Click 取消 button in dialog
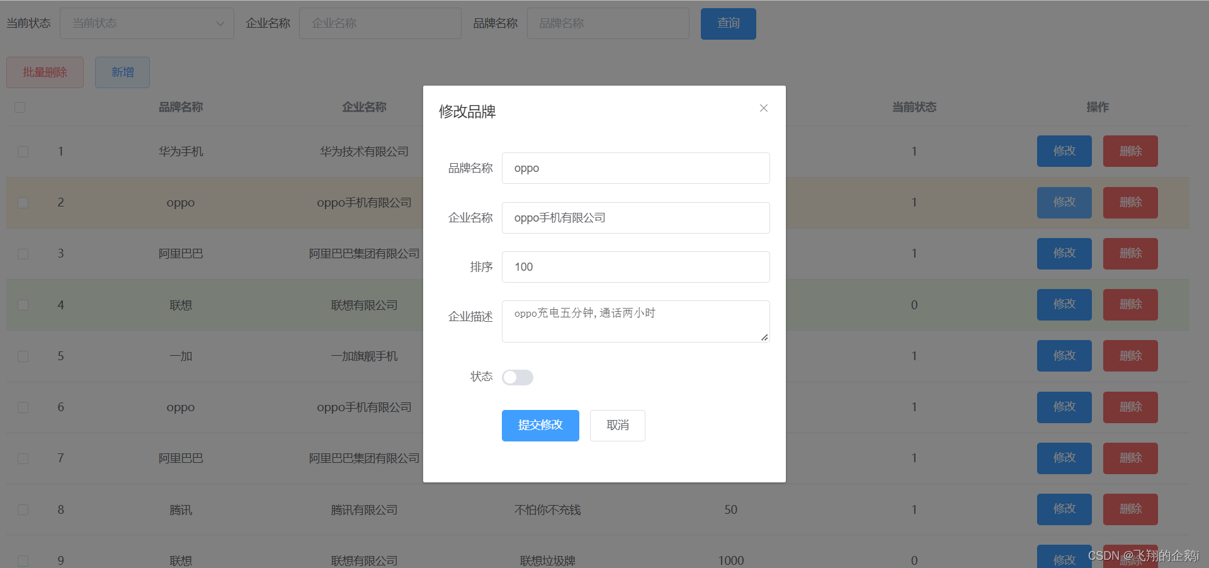Screen dimensions: 1209x568 [617, 426]
